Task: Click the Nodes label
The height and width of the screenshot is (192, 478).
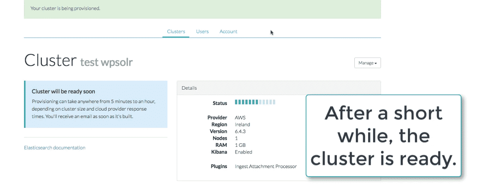Action: tap(220, 138)
